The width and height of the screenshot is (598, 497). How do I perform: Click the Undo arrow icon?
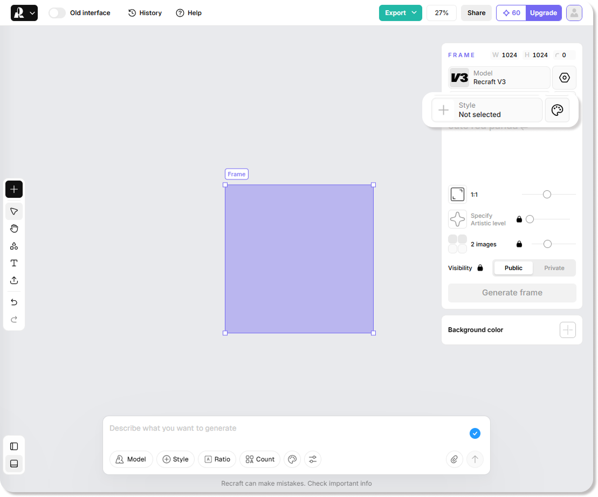(x=14, y=302)
